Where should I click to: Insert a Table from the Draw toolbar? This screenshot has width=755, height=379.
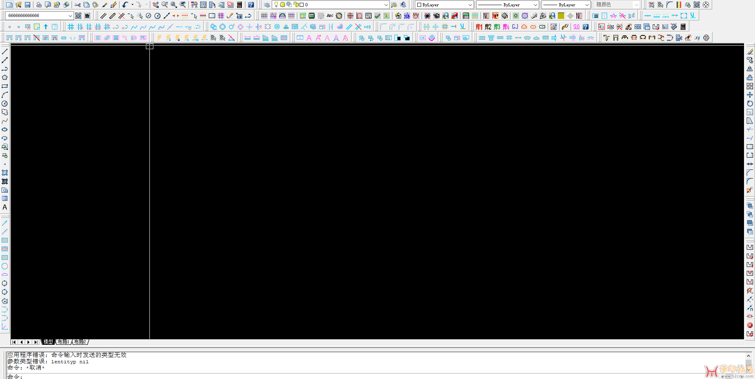click(x=5, y=199)
